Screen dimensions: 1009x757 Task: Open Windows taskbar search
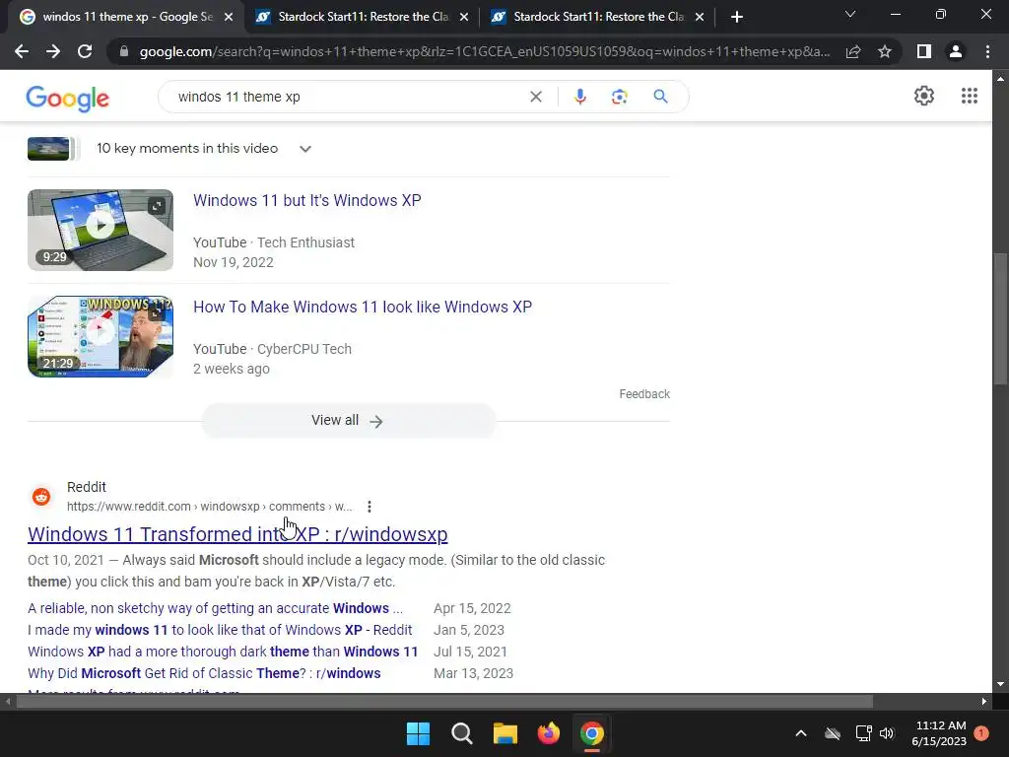click(461, 733)
